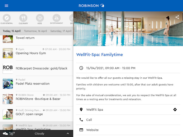
Task: Get directions to WellFit Spa
Action: (x=175, y=110)
